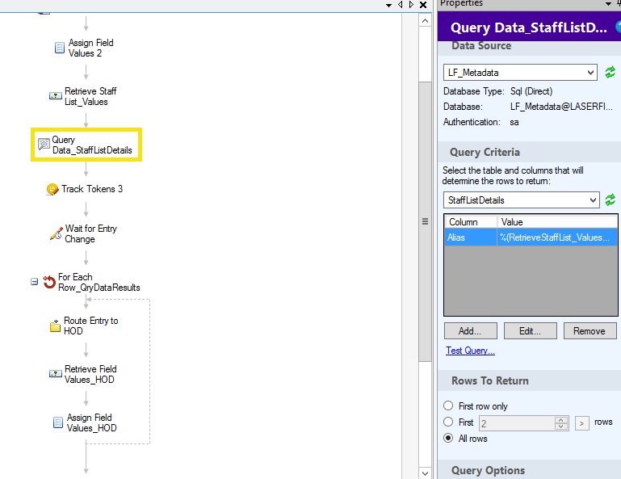Image resolution: width=621 pixels, height=479 pixels.
Task: Refresh the LF_Metadata data source list
Action: tap(611, 73)
